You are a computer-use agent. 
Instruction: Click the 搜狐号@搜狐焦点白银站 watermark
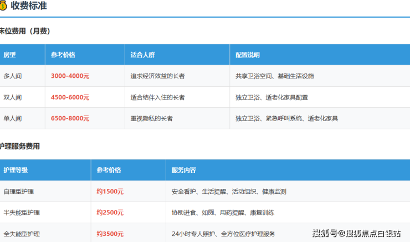[356, 233]
